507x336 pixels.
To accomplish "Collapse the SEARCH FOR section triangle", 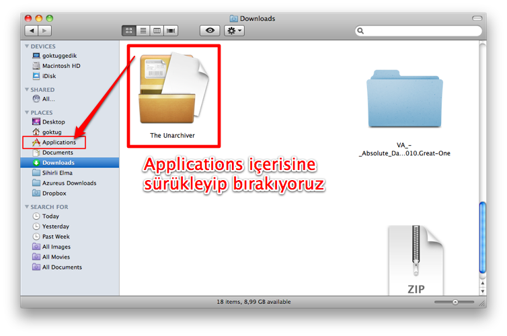I will 27,207.
